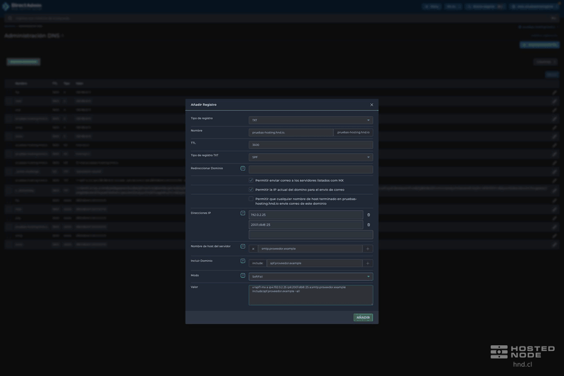564x376 pixels.
Task: Click inside the Valor text area
Action: [311, 295]
